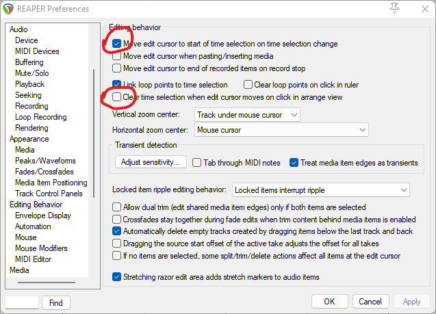Select Editing Behavior in preferences tree
The image size is (436, 314).
36,205
